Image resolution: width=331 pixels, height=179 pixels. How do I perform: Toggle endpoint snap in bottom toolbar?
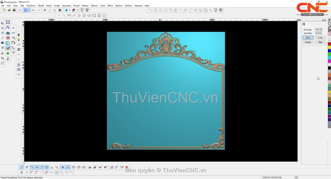[x=22, y=167]
